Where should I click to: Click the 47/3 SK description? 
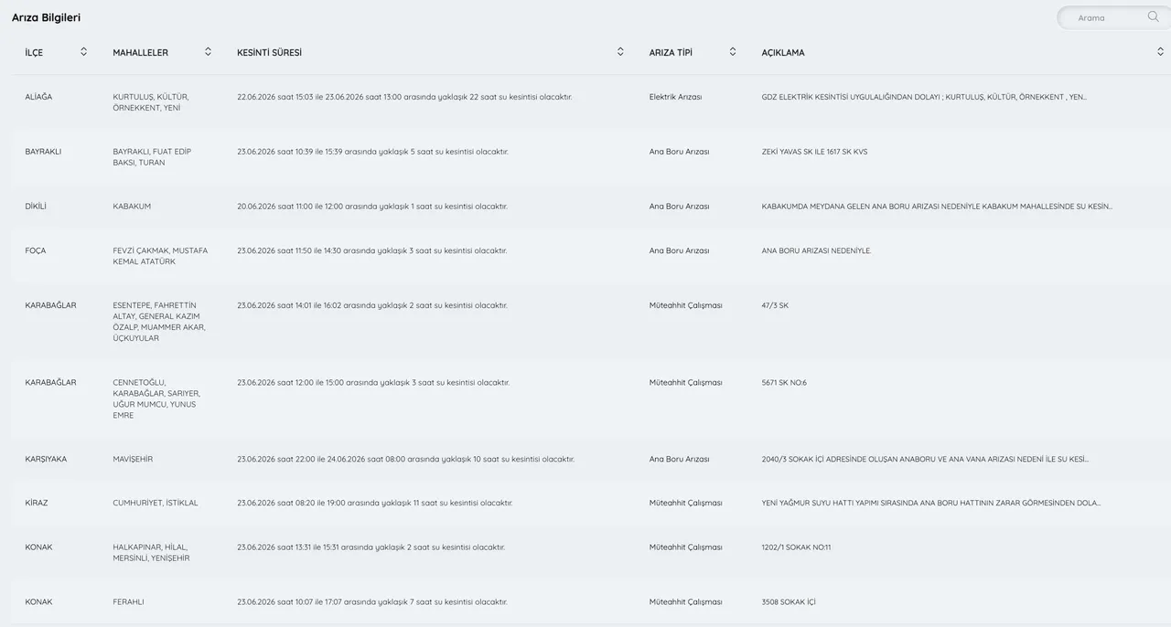pos(775,305)
